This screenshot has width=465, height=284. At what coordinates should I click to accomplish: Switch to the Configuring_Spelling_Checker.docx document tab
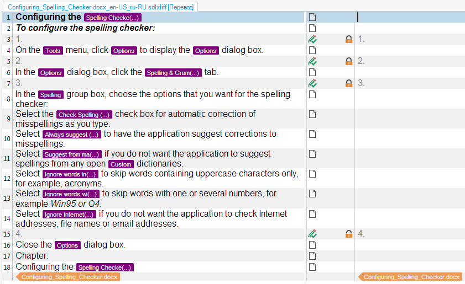(100, 6)
